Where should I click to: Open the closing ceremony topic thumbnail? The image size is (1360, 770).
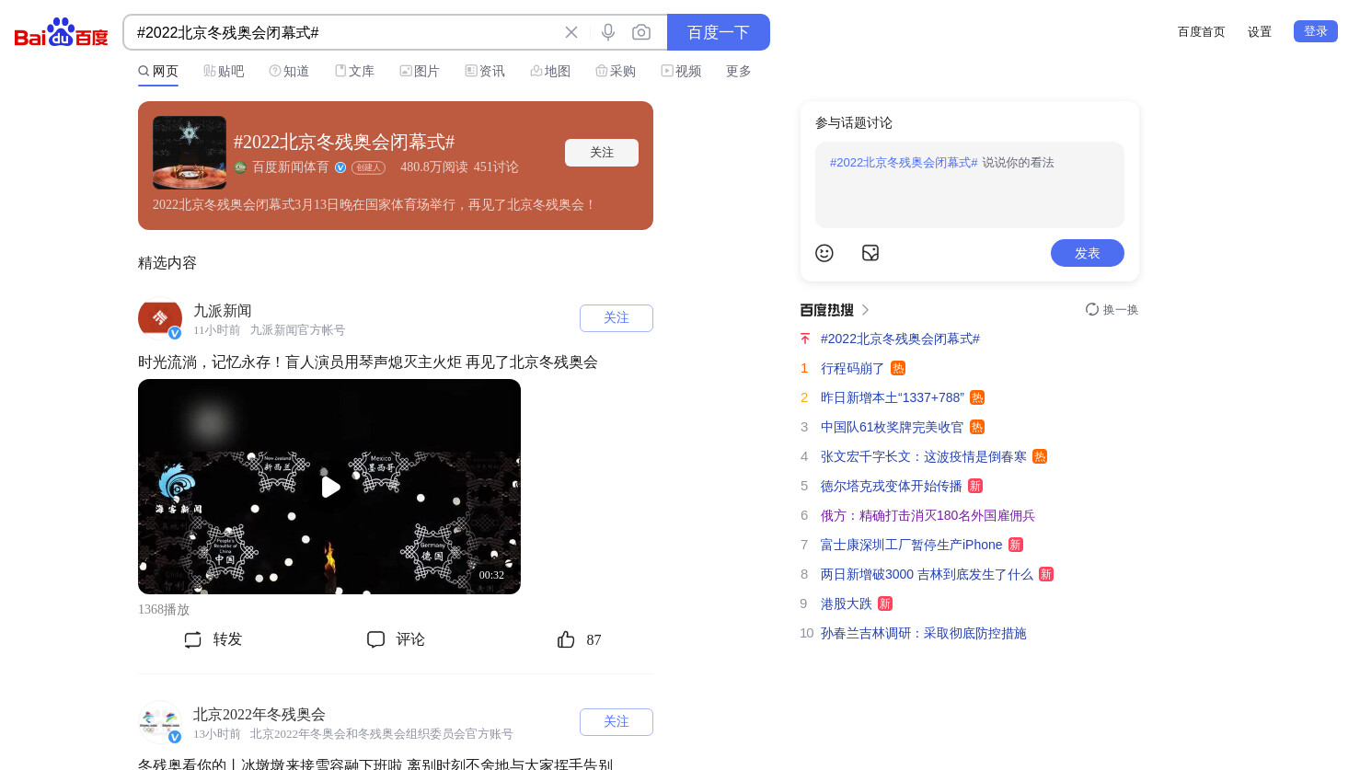point(190,153)
